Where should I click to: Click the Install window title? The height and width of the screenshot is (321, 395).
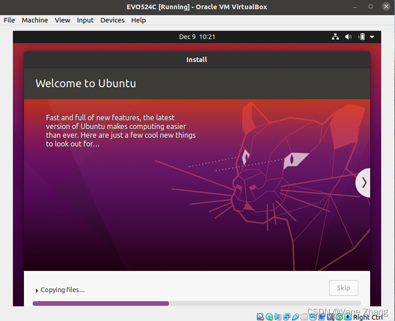197,60
